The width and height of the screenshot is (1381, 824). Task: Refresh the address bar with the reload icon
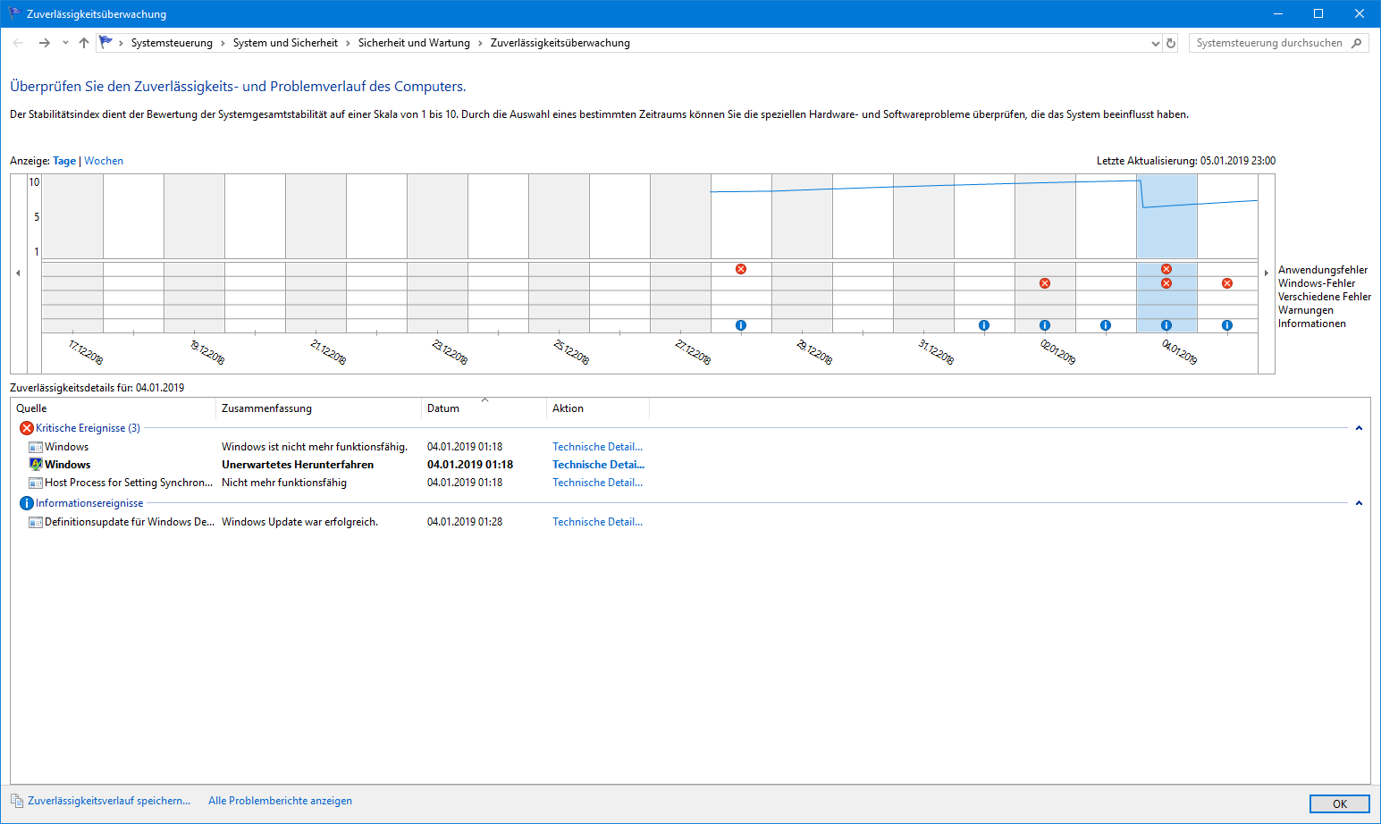pyautogui.click(x=1171, y=43)
